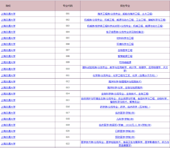Click 上海交通大学 link in row 007
Image resolution: width=170 pixels, height=148 pixels.
tap(8, 50)
